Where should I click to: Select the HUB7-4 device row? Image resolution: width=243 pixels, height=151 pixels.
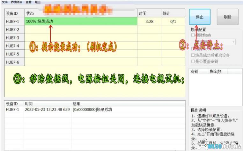coord(95,46)
